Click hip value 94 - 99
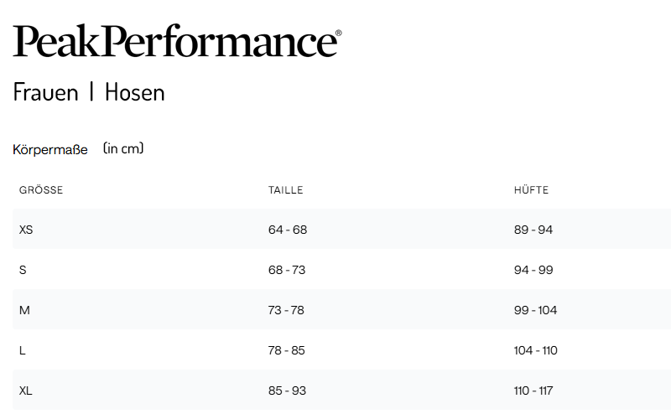The height and width of the screenshot is (419, 671). [533, 270]
